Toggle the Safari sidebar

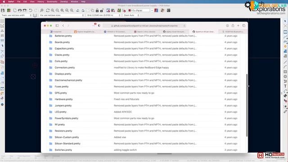pos(57,26)
